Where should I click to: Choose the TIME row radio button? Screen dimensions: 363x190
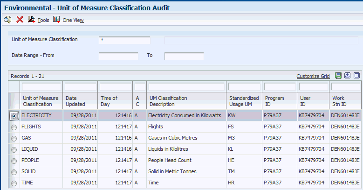coord(14,183)
